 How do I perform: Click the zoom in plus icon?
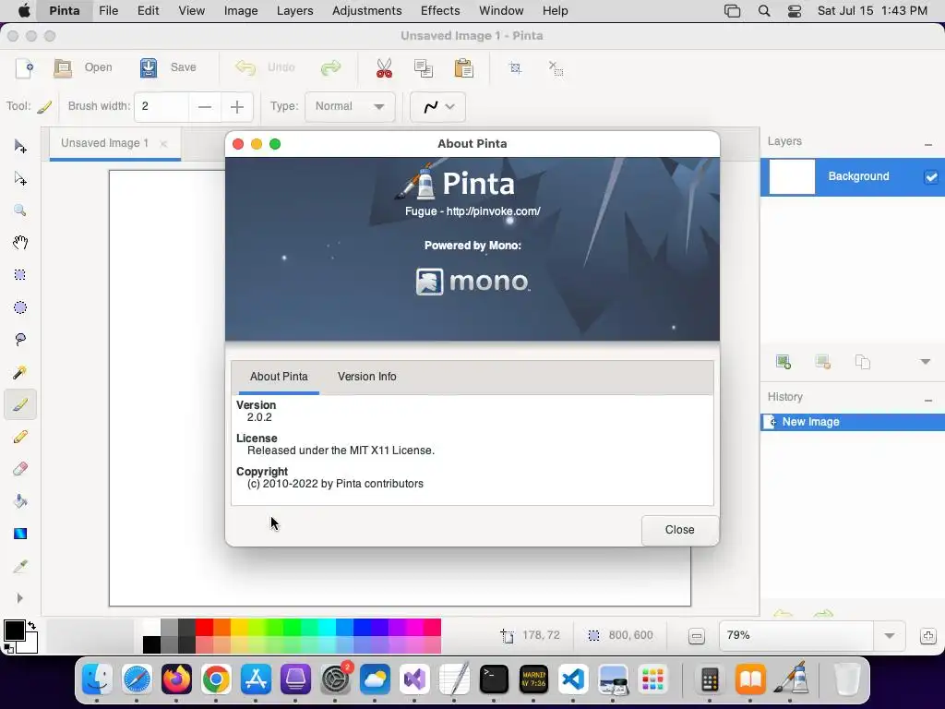pyautogui.click(x=928, y=636)
